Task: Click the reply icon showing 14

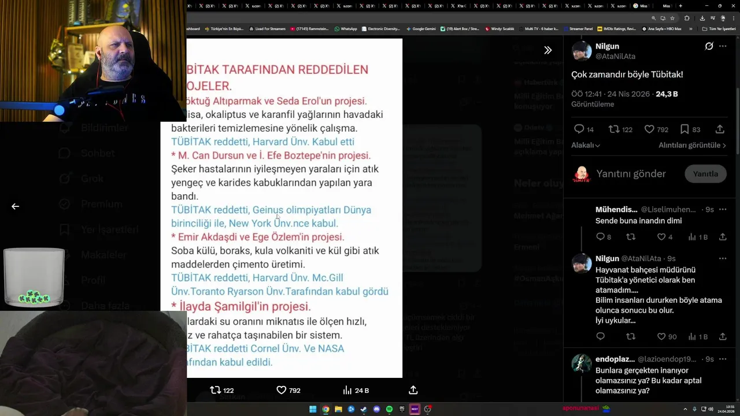Action: click(x=583, y=129)
